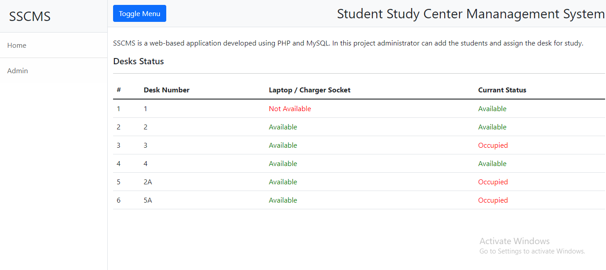Click the socket Available cell for desk 5A
The height and width of the screenshot is (270, 606).
pos(283,200)
